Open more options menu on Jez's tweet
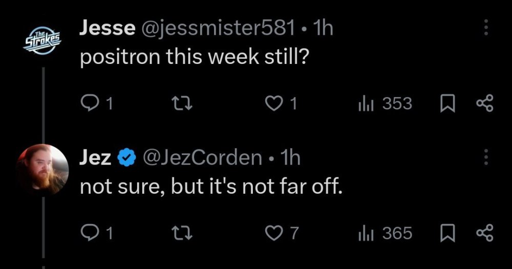The width and height of the screenshot is (512, 269). coord(486,157)
